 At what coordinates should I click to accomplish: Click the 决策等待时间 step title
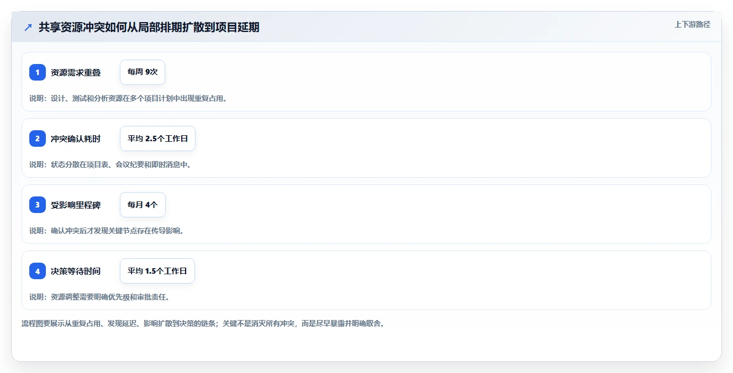coord(76,271)
